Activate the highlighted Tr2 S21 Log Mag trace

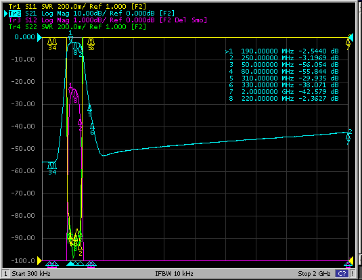click(x=91, y=14)
